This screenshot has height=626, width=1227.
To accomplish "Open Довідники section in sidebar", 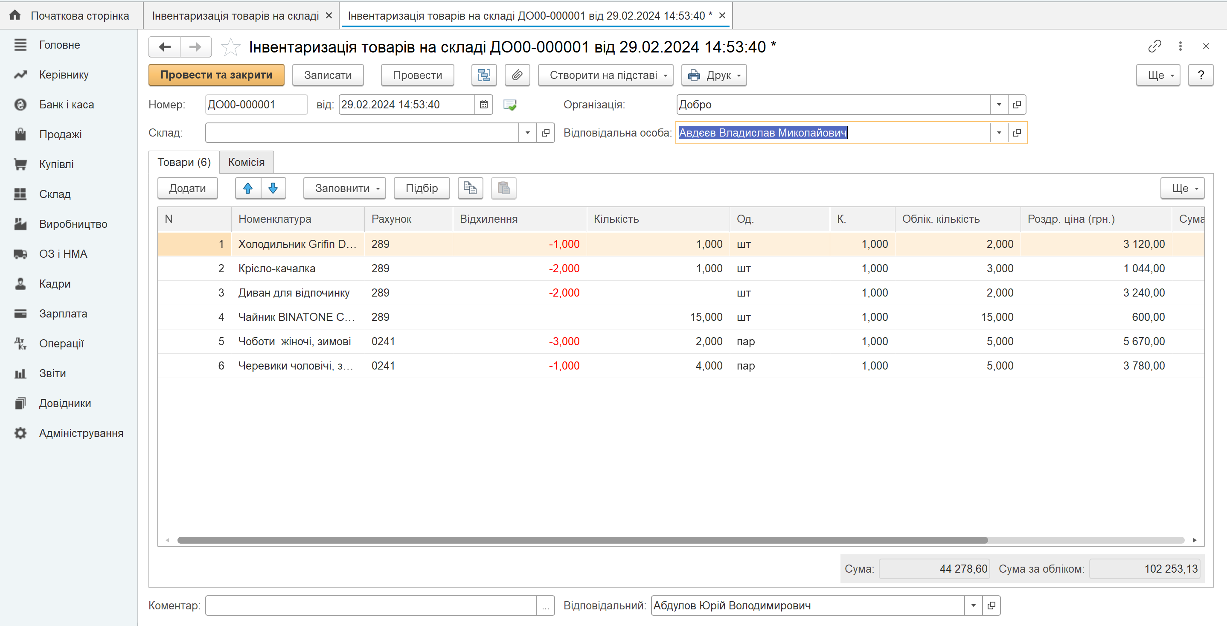I will [65, 404].
